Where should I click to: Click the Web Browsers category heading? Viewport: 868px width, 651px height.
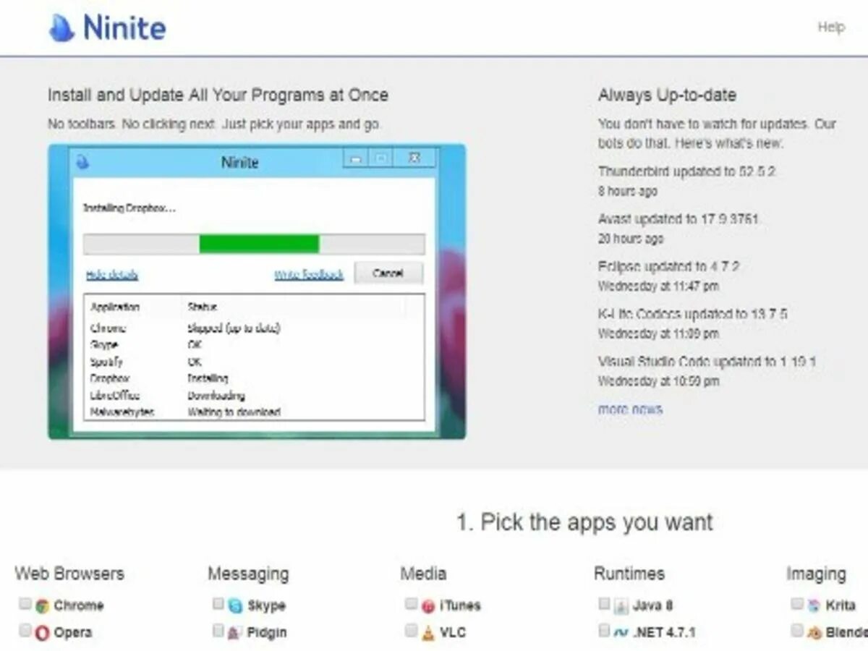tap(69, 574)
